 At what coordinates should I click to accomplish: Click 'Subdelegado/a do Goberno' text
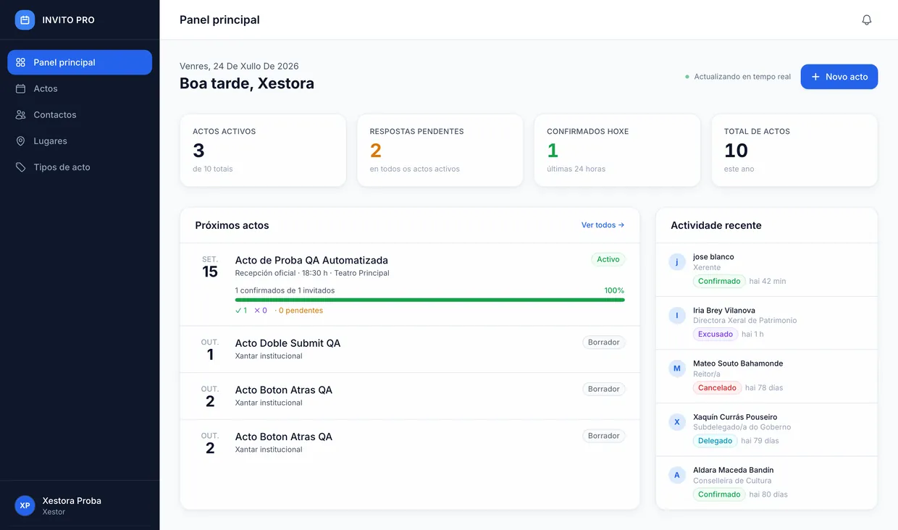742,427
